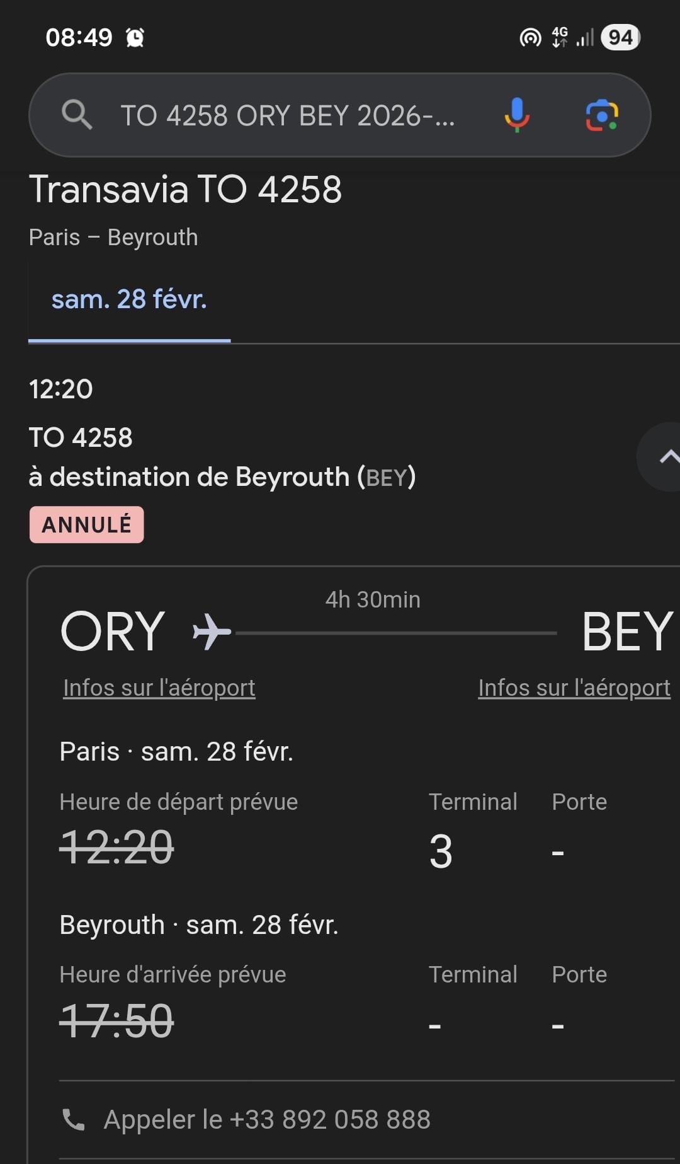
Task: Tap the Transavia TO 4258 heading
Action: click(185, 189)
